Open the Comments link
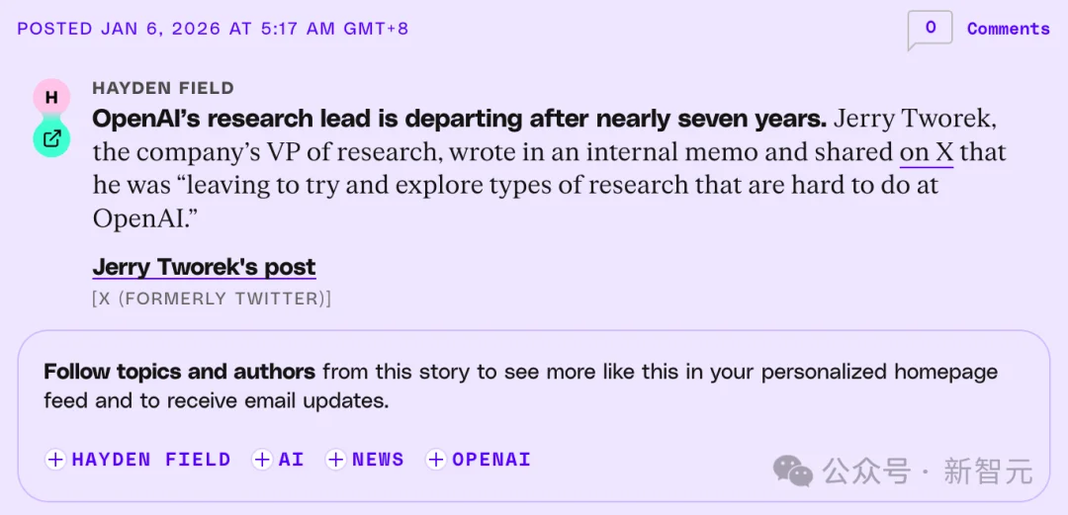Image resolution: width=1068 pixels, height=515 pixels. [x=1008, y=29]
